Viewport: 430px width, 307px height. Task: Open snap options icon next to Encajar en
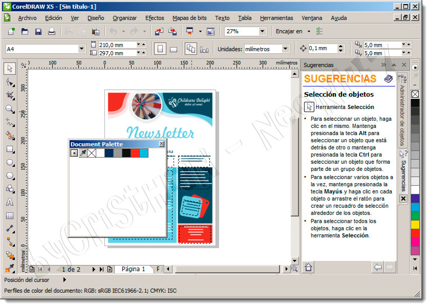coord(319,31)
